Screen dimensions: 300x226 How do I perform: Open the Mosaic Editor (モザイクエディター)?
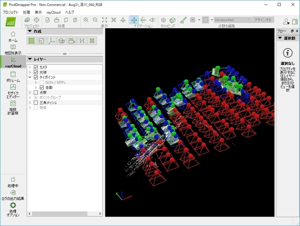coord(13,91)
